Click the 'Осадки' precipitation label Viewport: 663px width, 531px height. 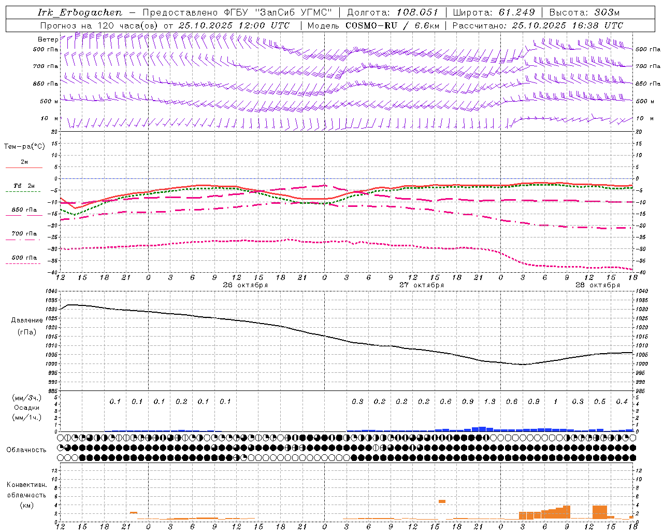click(x=26, y=408)
